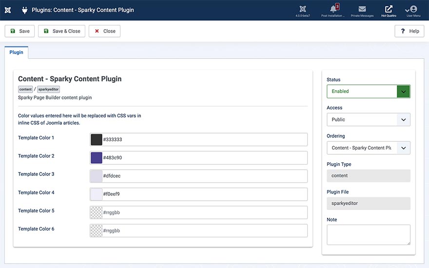
Task: Click the empty Template Color 5 swatch
Action: coord(97,212)
